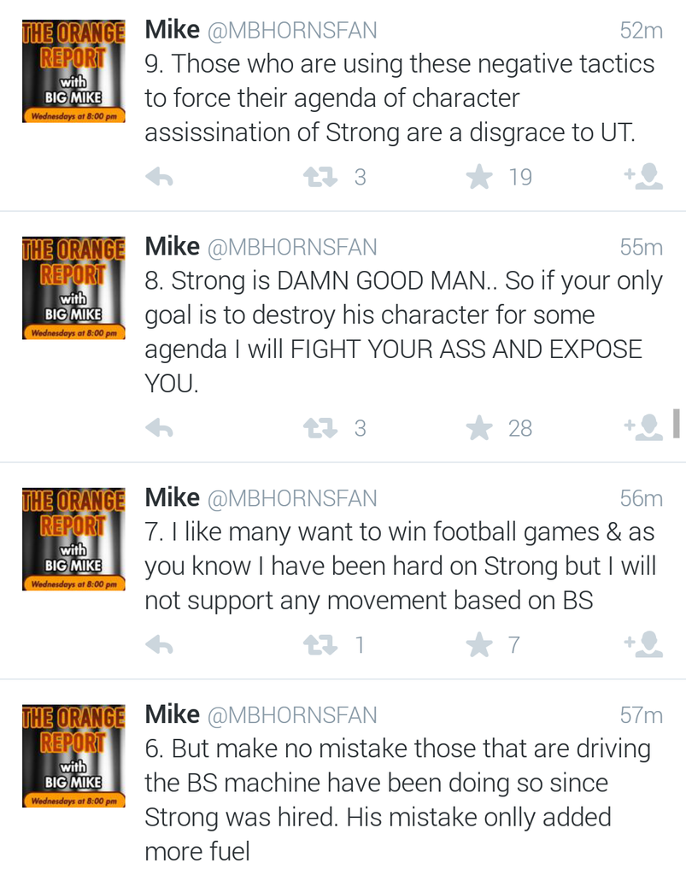Screen dimensions: 686x875
Task: Follow Mike from tweet 7 row
Action: [644, 643]
